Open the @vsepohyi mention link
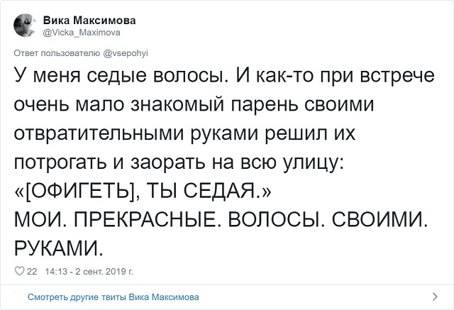The height and width of the screenshot is (310, 454). (123, 53)
